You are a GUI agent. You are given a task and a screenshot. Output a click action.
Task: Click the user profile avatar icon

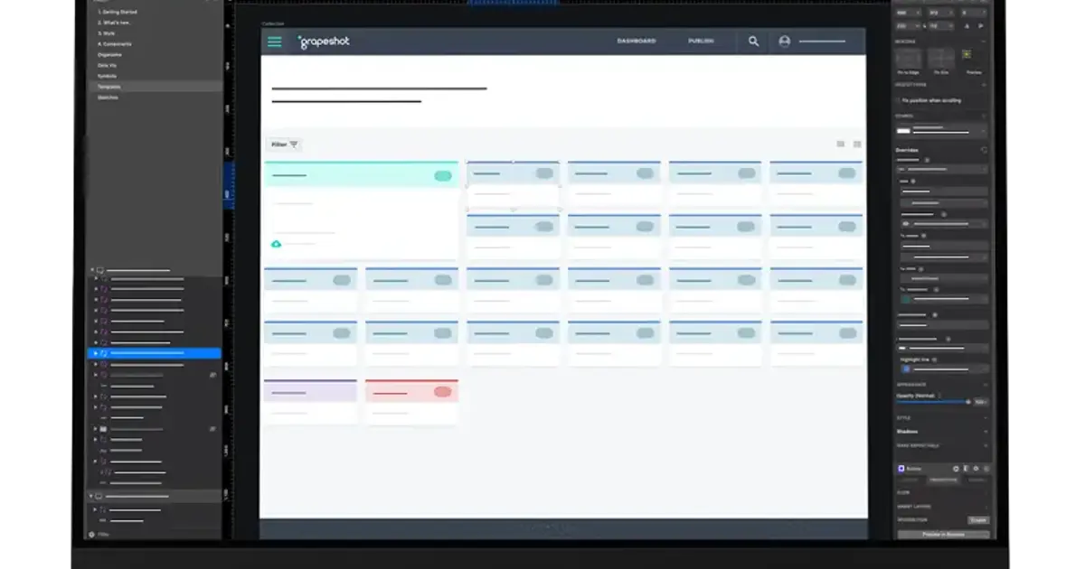tap(784, 42)
